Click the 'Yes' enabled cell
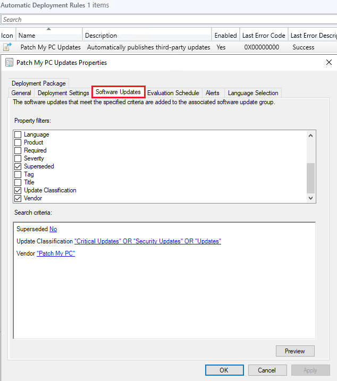The image size is (337, 381). [221, 47]
